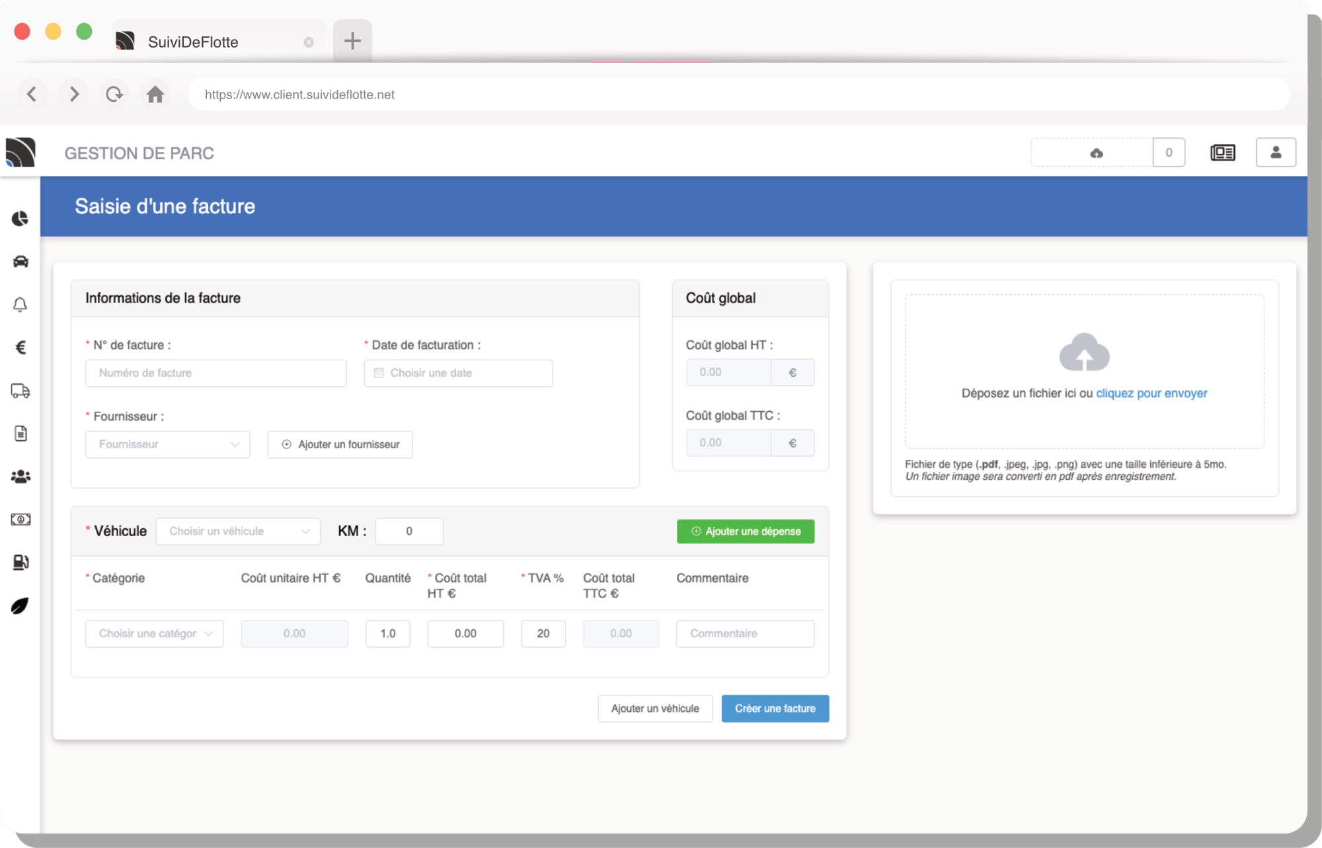This screenshot has height=848, width=1322.
Task: Open the Choisir un véhicule dropdown
Action: coord(238,531)
